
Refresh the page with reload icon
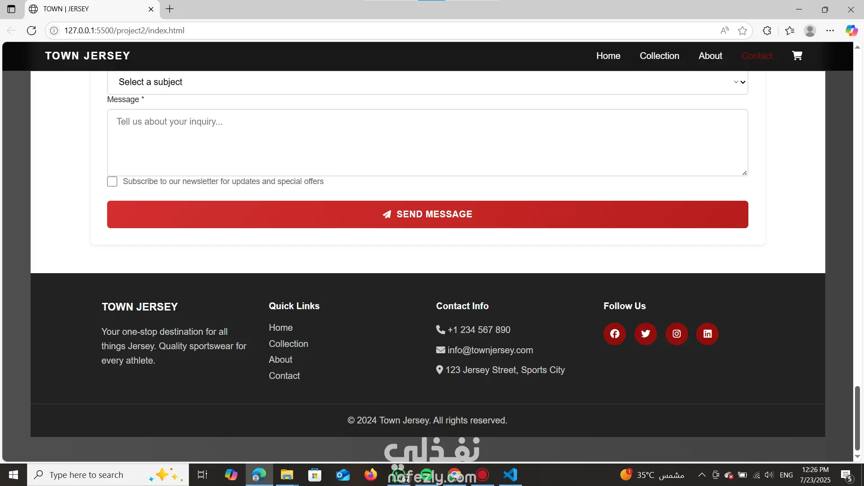pos(31,31)
